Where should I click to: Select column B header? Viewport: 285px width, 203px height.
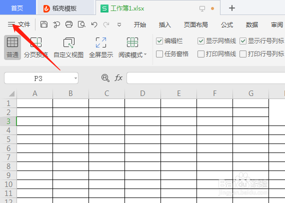click(70, 93)
